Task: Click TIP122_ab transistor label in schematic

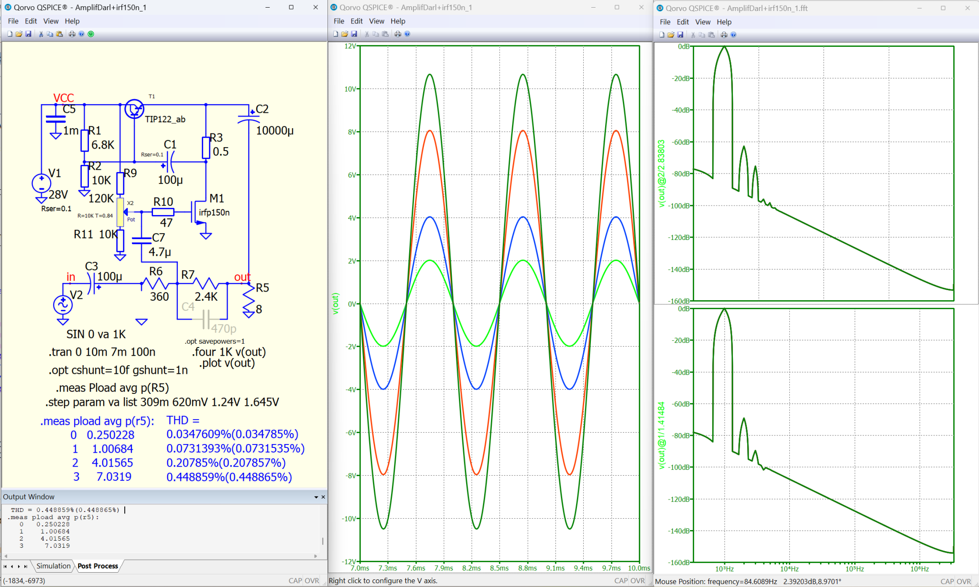Action: (165, 119)
